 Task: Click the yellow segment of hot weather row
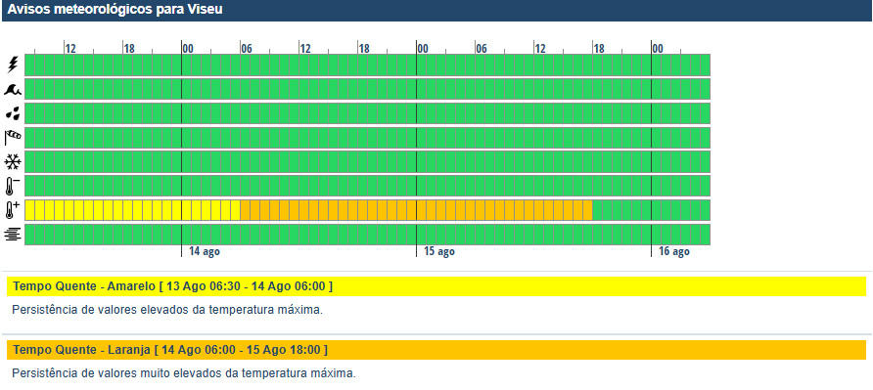(x=132, y=210)
